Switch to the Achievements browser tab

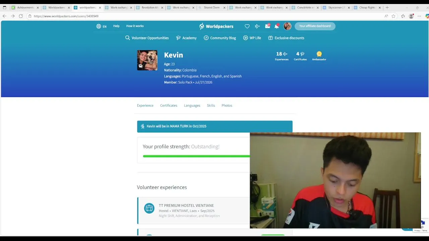click(x=25, y=7)
